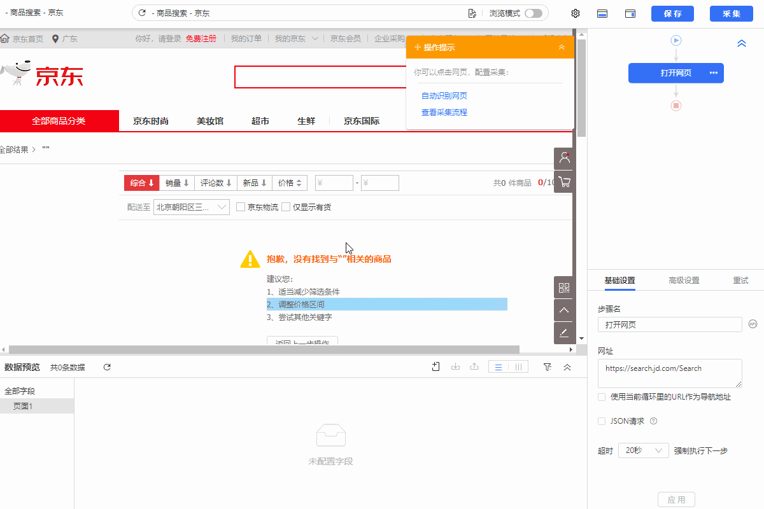Open 京东时尚 nav item

151,121
